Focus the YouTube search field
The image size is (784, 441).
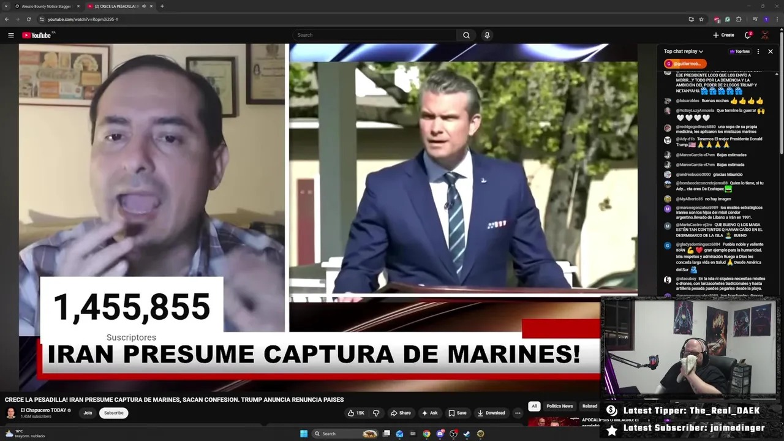(375, 35)
